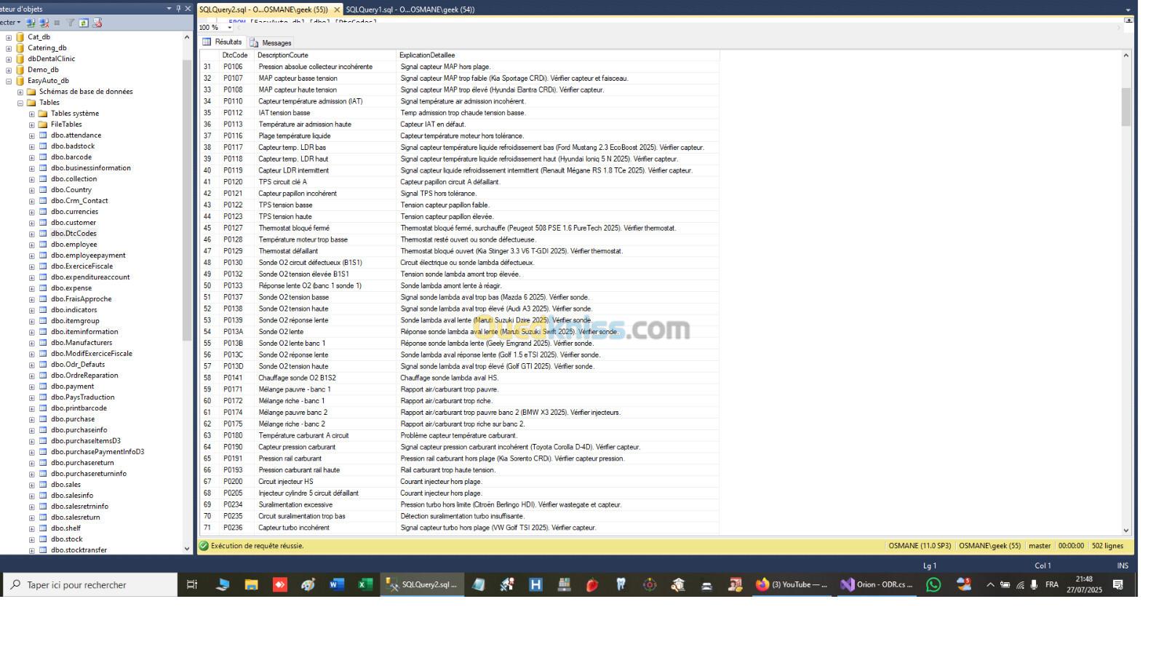The width and height of the screenshot is (1164, 655).
Task: Close the SQLQuery2.sql query tab
Action: (x=336, y=9)
